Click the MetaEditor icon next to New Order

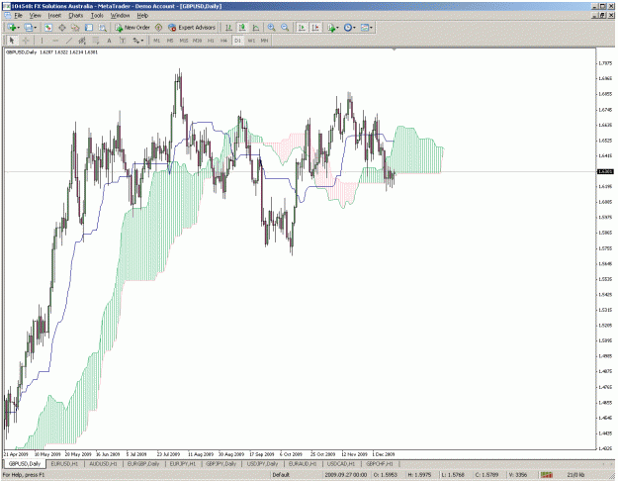click(x=158, y=28)
